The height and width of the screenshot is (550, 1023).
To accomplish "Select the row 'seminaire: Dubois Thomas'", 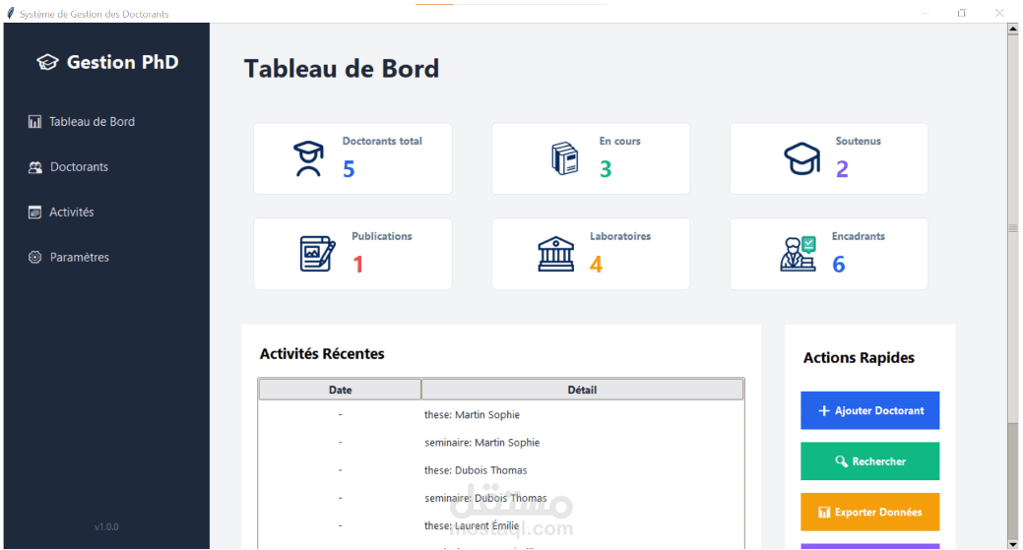I will [500, 498].
